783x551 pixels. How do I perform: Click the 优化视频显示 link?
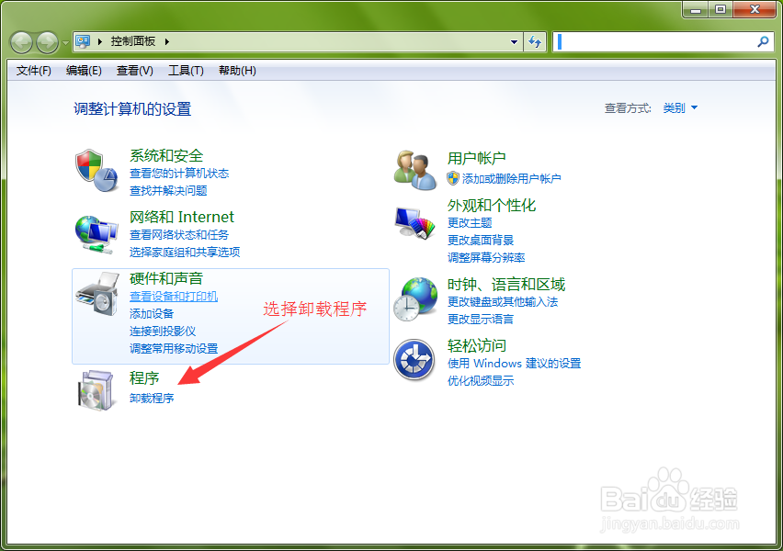[x=481, y=381]
